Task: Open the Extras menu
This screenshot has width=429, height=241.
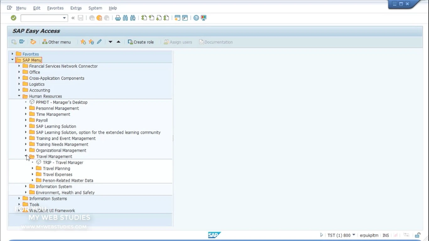Action: 76,8
